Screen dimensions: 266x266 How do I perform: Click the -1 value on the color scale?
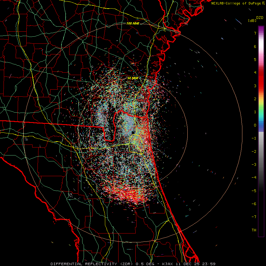pos(254,138)
